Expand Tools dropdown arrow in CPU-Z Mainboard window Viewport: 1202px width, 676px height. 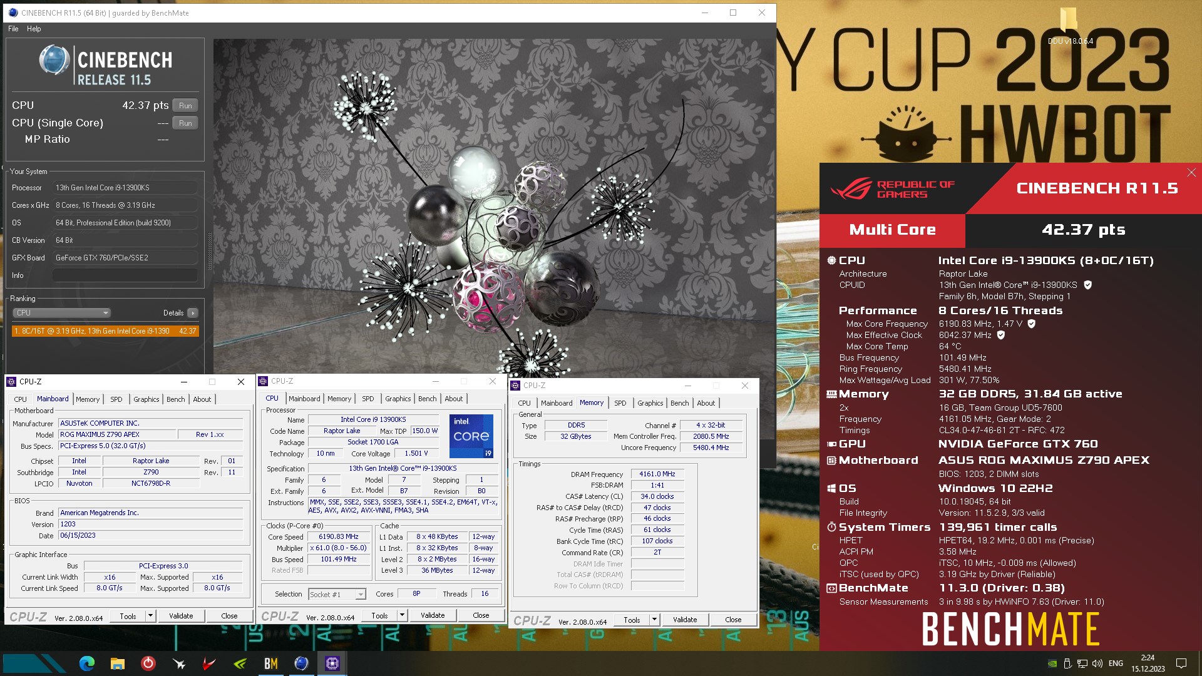point(150,616)
